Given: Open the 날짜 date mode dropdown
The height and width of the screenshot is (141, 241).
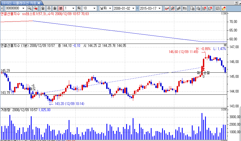Looking at the screenshot, I should click(x=110, y=8).
